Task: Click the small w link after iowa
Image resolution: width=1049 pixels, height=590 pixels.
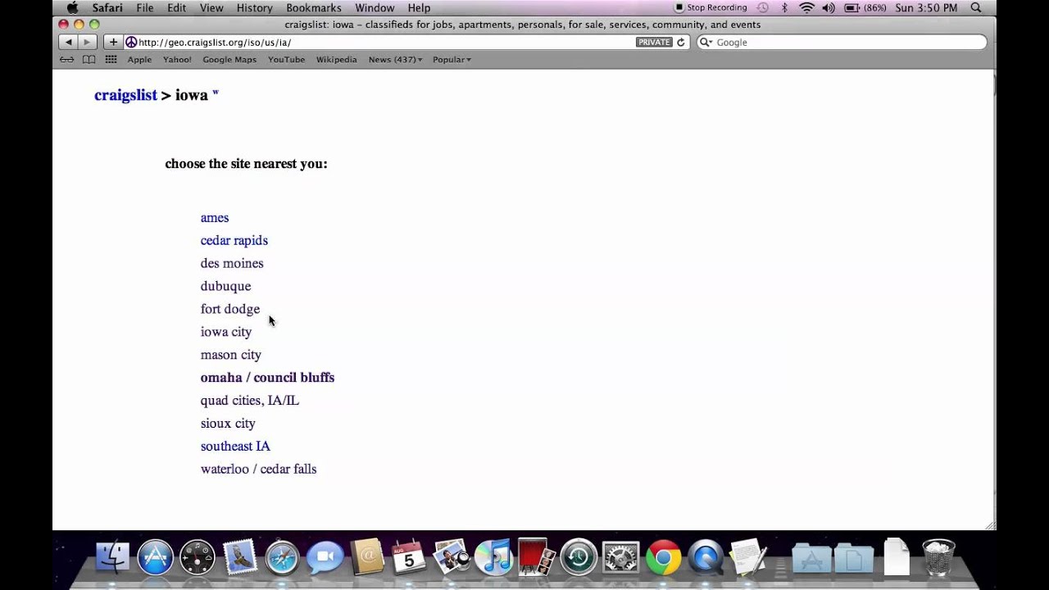Action: click(216, 93)
